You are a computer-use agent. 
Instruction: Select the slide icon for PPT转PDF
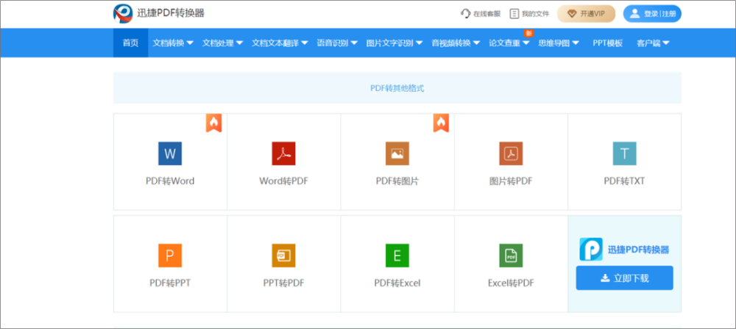pyautogui.click(x=283, y=256)
